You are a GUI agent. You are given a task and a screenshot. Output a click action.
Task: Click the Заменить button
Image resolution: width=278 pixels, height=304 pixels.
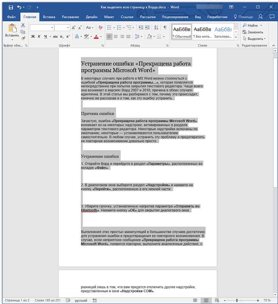coord(253,32)
